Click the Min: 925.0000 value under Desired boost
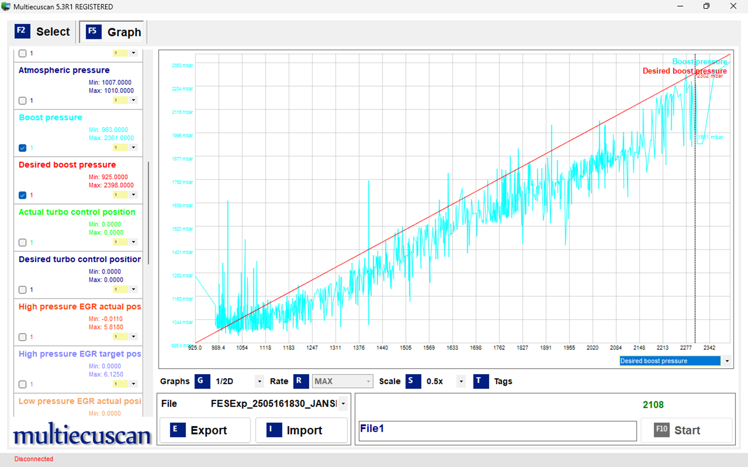This screenshot has height=467, width=748. [x=108, y=177]
